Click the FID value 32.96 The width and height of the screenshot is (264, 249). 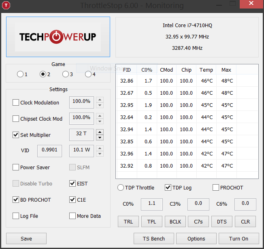127,153
